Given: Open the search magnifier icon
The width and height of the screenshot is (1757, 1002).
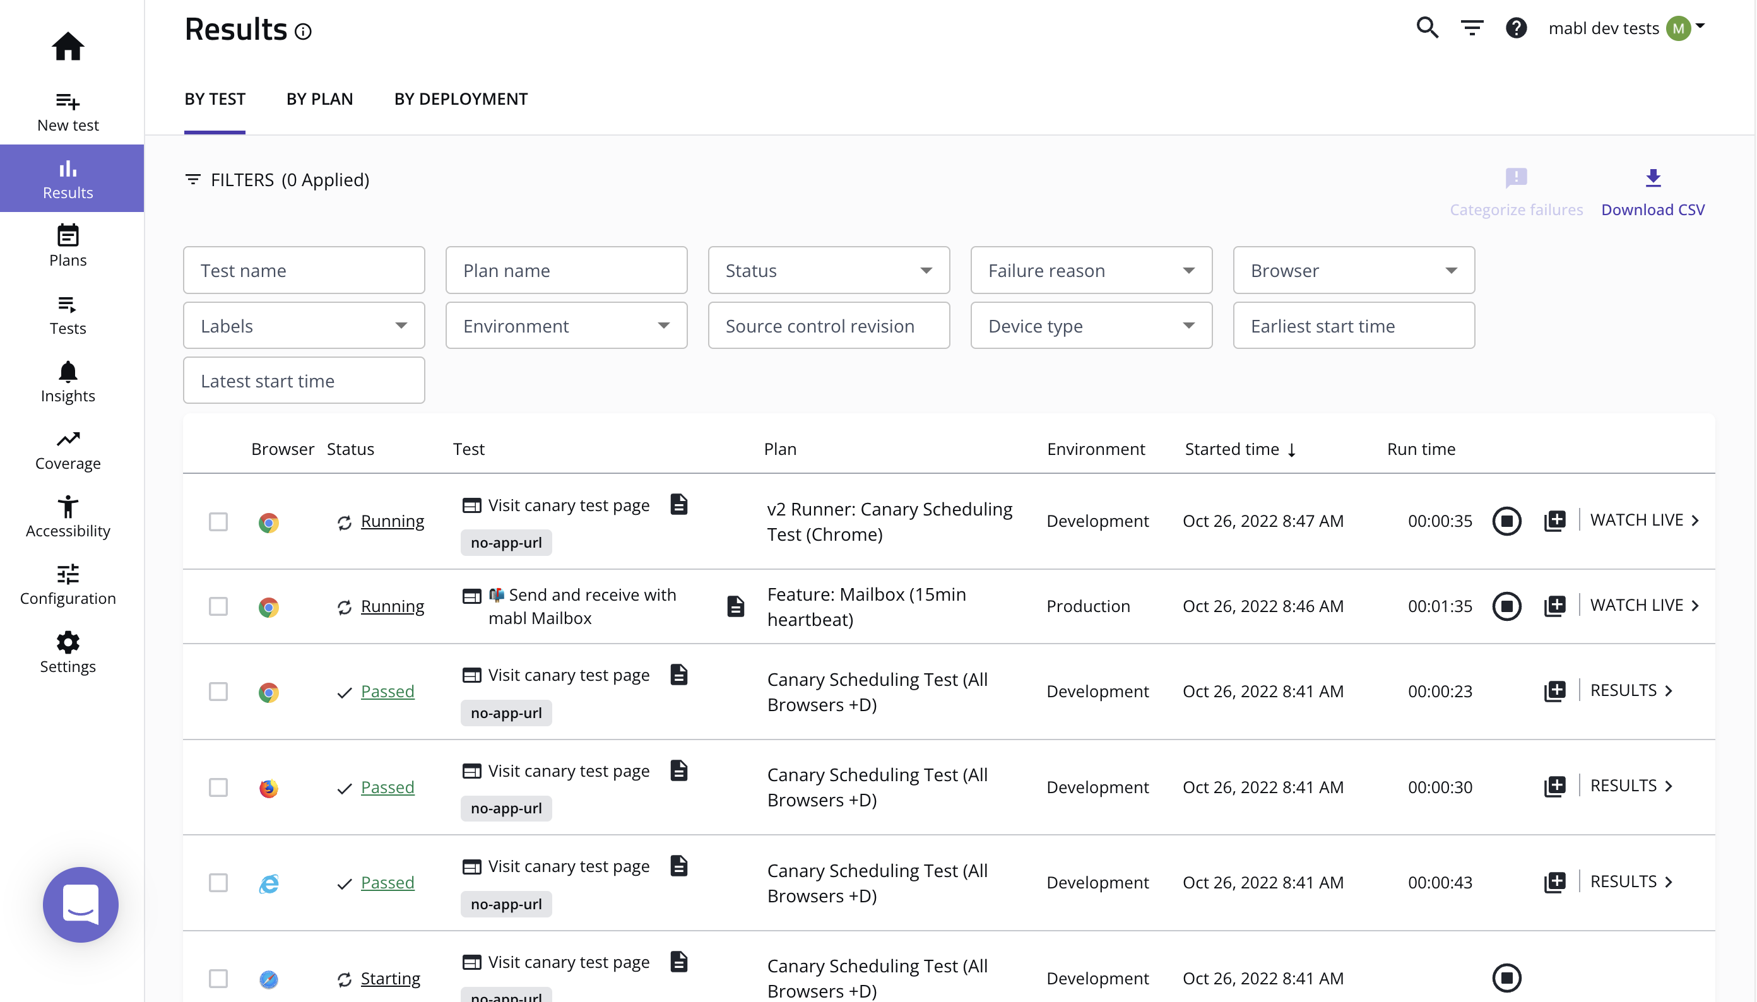Looking at the screenshot, I should tap(1427, 28).
